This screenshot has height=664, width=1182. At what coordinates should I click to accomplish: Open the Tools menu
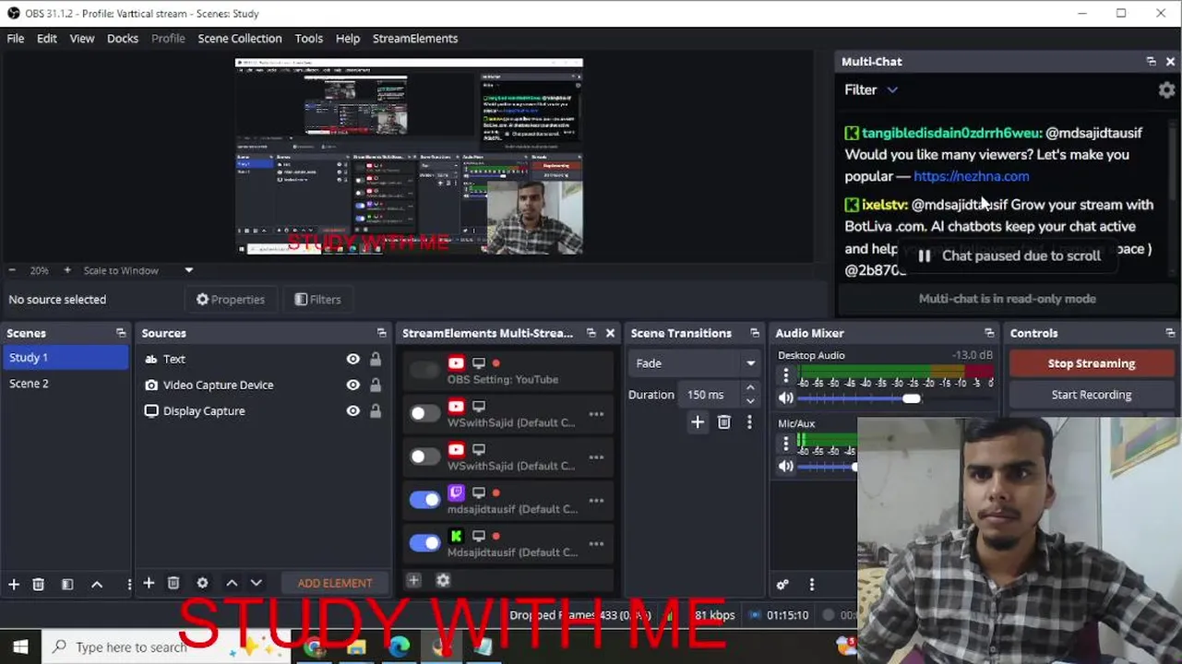(309, 38)
